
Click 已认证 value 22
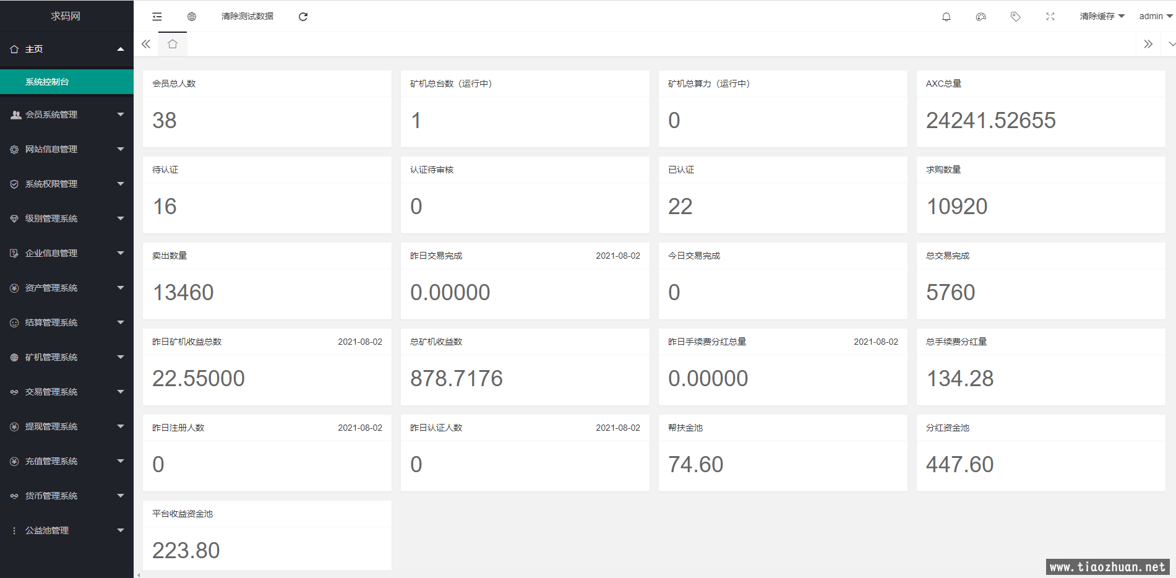pos(680,206)
